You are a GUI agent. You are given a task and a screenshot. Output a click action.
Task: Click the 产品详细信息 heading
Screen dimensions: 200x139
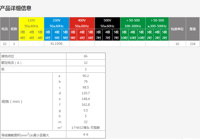[16, 8]
